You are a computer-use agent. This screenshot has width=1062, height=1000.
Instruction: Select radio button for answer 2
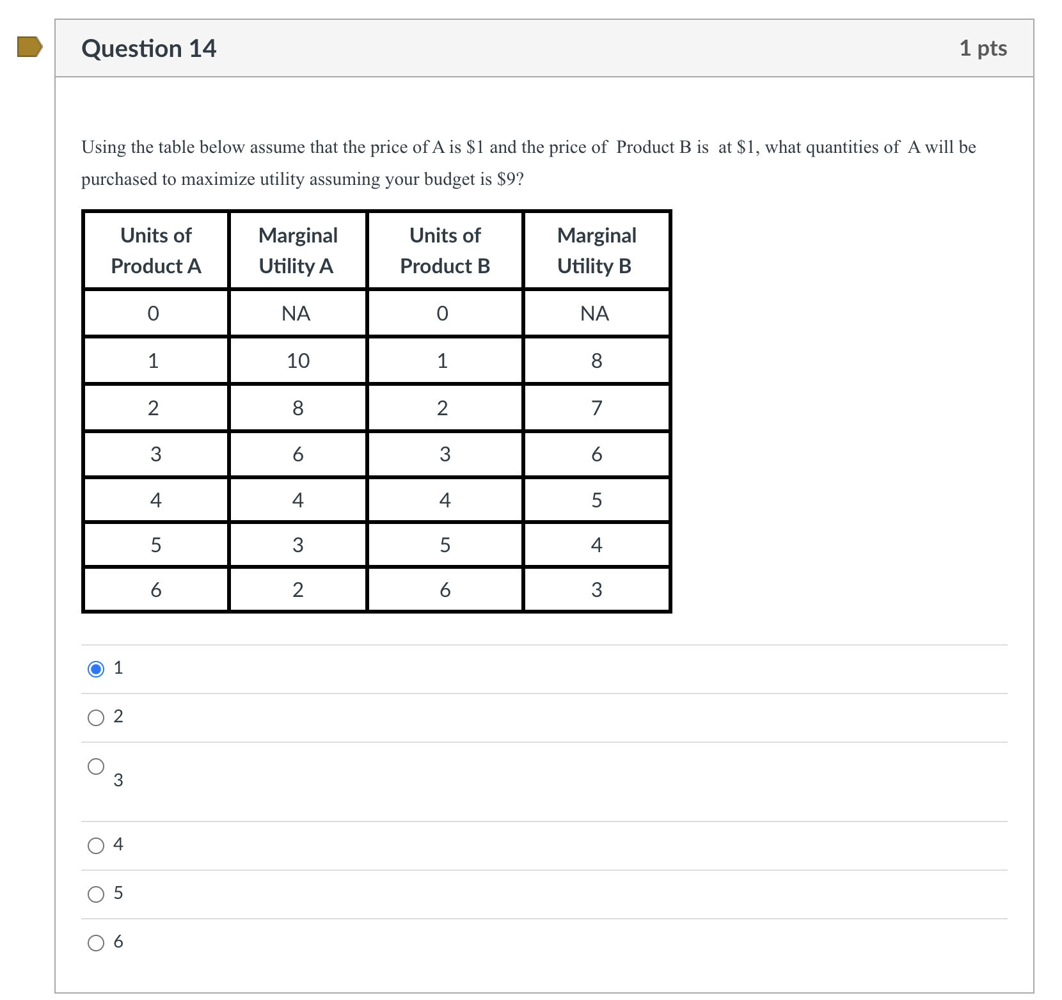click(x=95, y=718)
